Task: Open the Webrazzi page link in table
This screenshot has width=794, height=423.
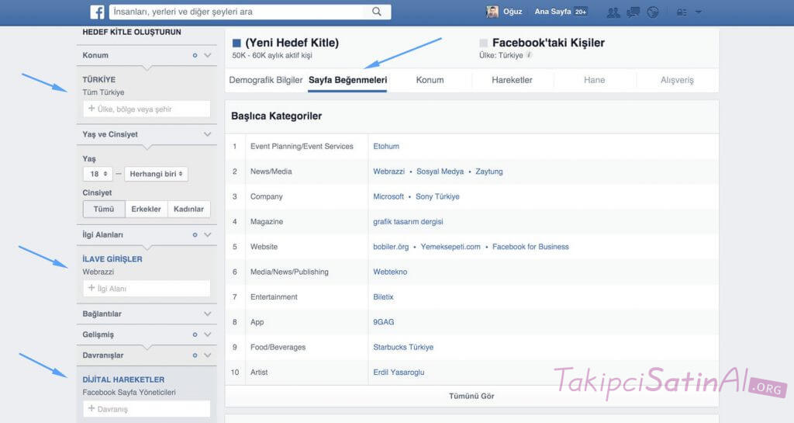Action: coord(389,172)
